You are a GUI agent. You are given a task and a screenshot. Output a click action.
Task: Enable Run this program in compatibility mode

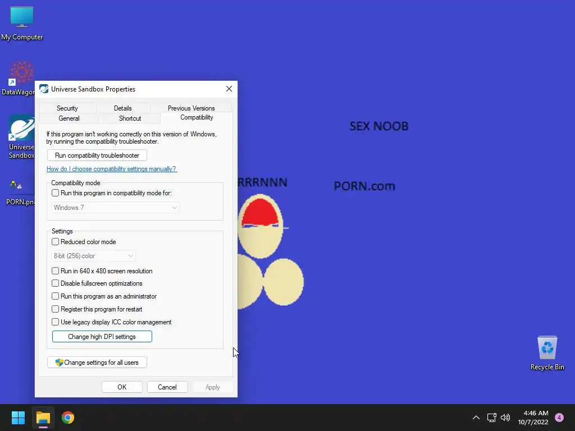tap(56, 193)
